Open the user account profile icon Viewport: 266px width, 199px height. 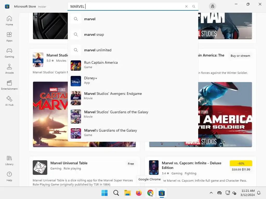(212, 6)
